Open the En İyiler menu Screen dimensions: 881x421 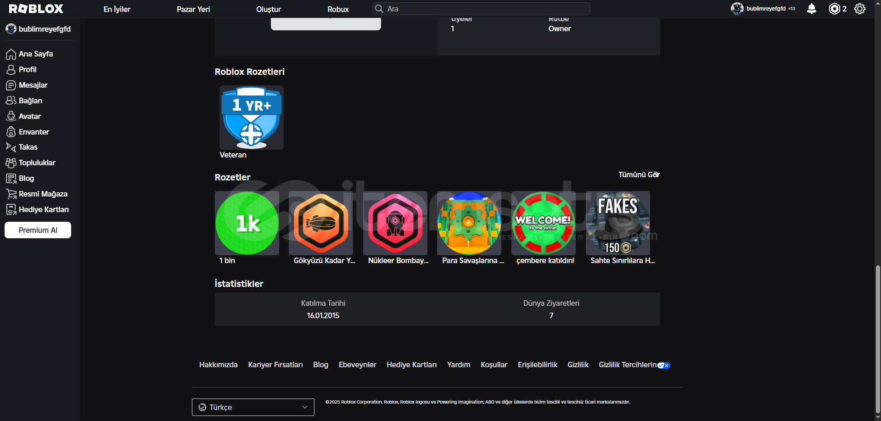click(117, 9)
